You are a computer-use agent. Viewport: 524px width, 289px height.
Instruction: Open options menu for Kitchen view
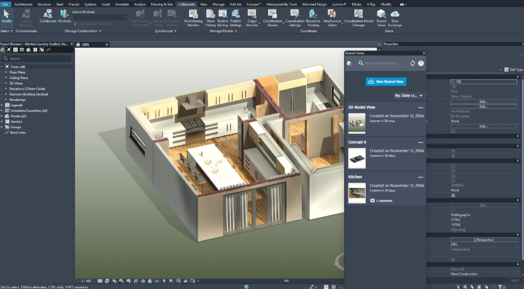pos(420,177)
